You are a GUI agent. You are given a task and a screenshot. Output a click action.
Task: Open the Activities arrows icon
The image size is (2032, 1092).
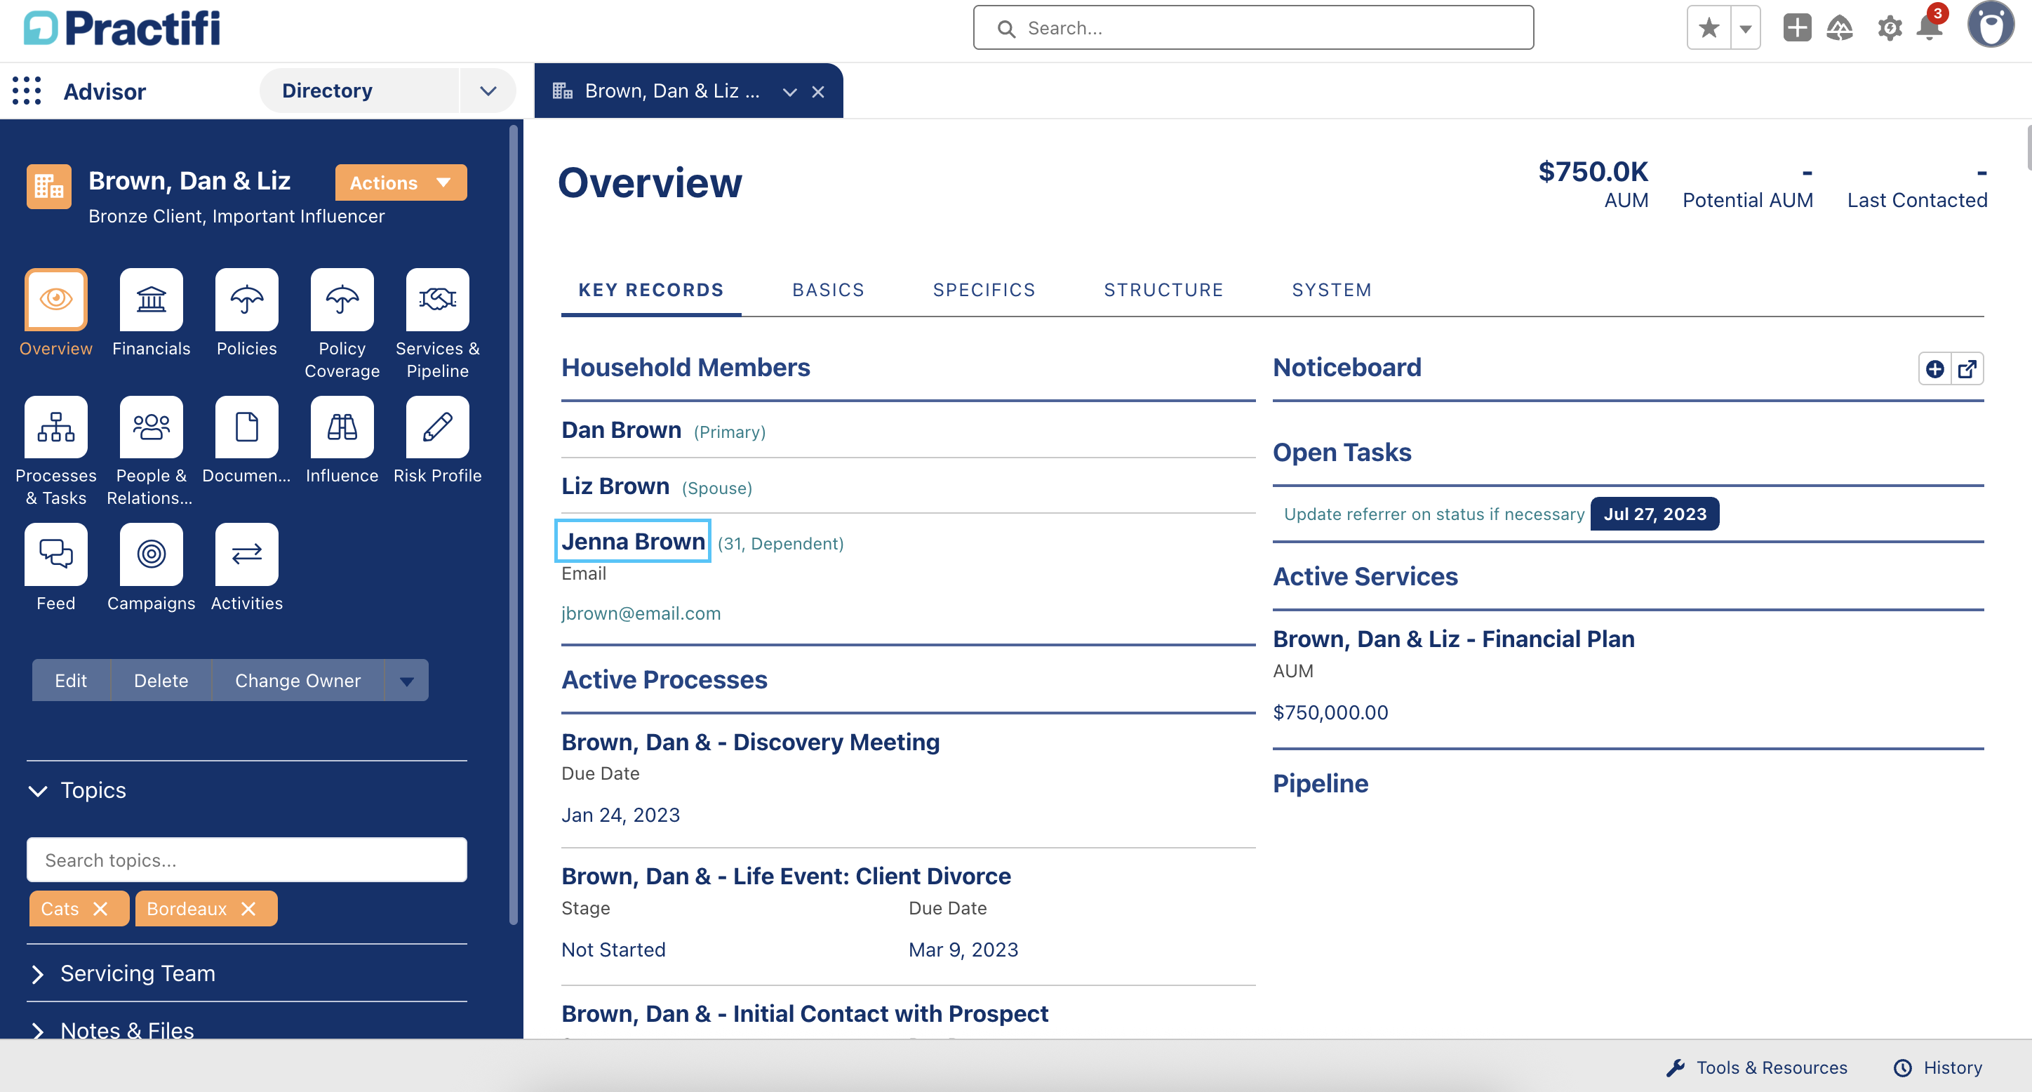[246, 554]
